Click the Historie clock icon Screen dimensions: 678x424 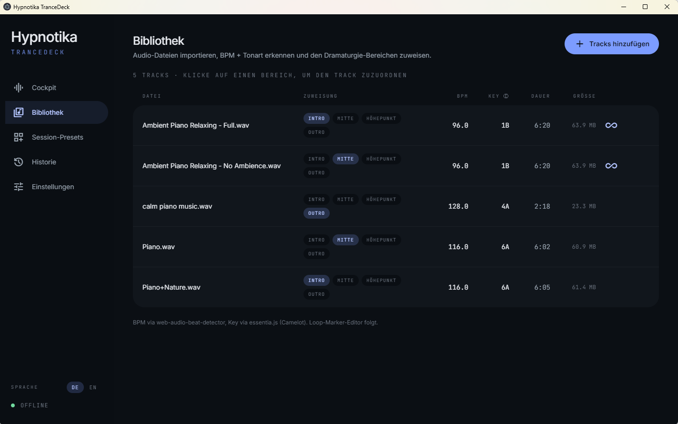click(19, 162)
